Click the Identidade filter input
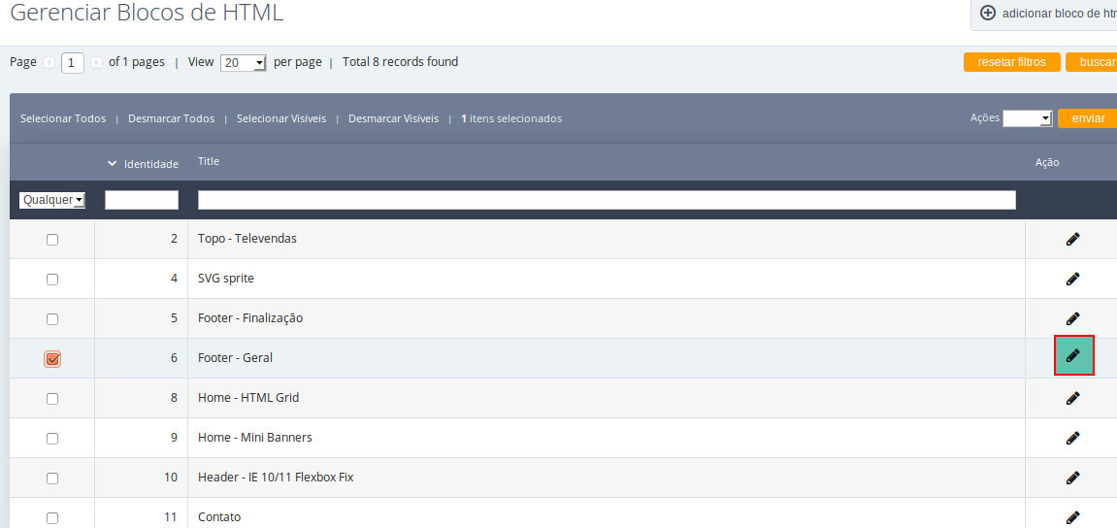The width and height of the screenshot is (1117, 528). point(142,200)
